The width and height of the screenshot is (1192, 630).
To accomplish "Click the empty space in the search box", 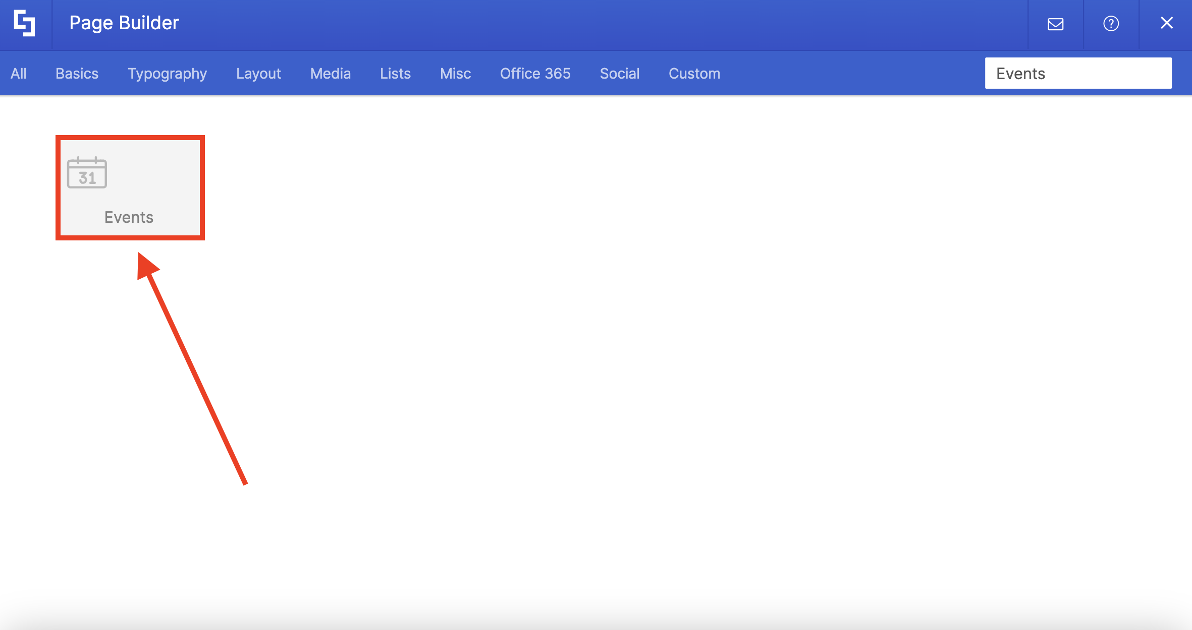I will click(1110, 74).
